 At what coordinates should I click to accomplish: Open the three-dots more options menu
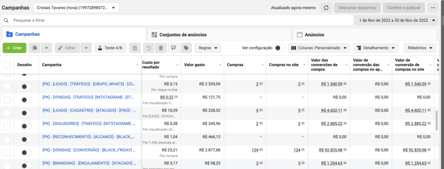(x=433, y=8)
